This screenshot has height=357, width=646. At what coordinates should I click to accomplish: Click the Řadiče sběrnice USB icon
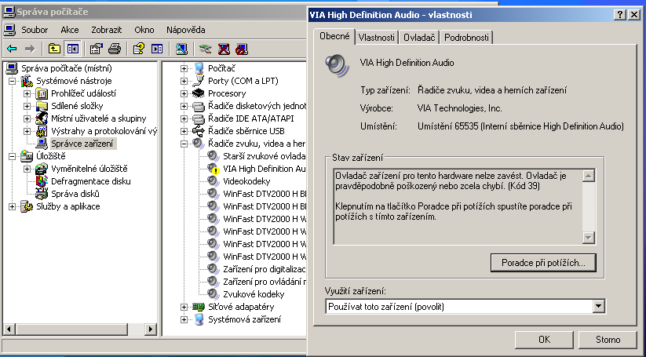pyautogui.click(x=199, y=131)
